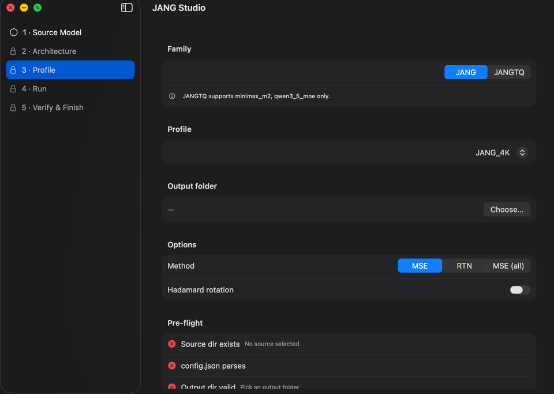The height and width of the screenshot is (394, 554).
Task: Click the green full-screen window button
Action: point(38,8)
